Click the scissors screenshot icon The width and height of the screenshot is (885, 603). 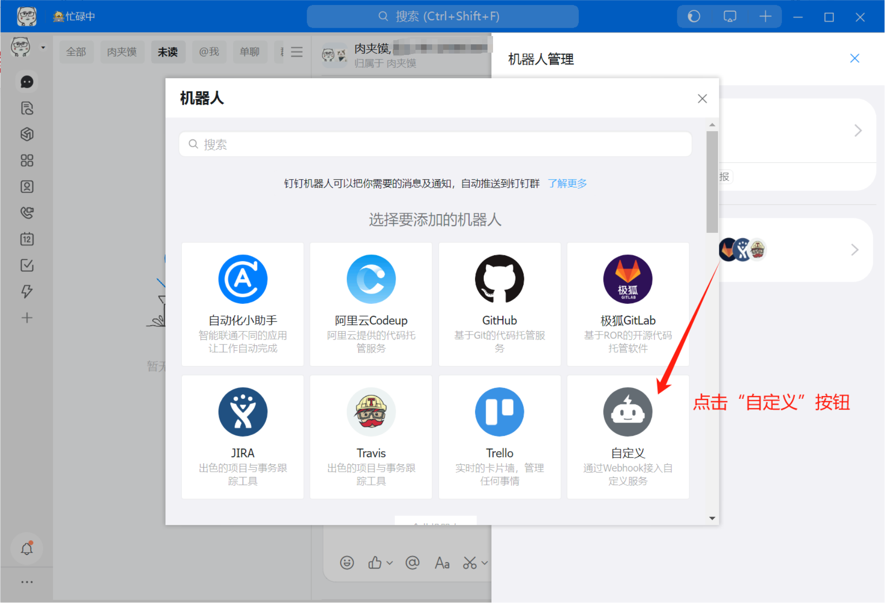[470, 563]
